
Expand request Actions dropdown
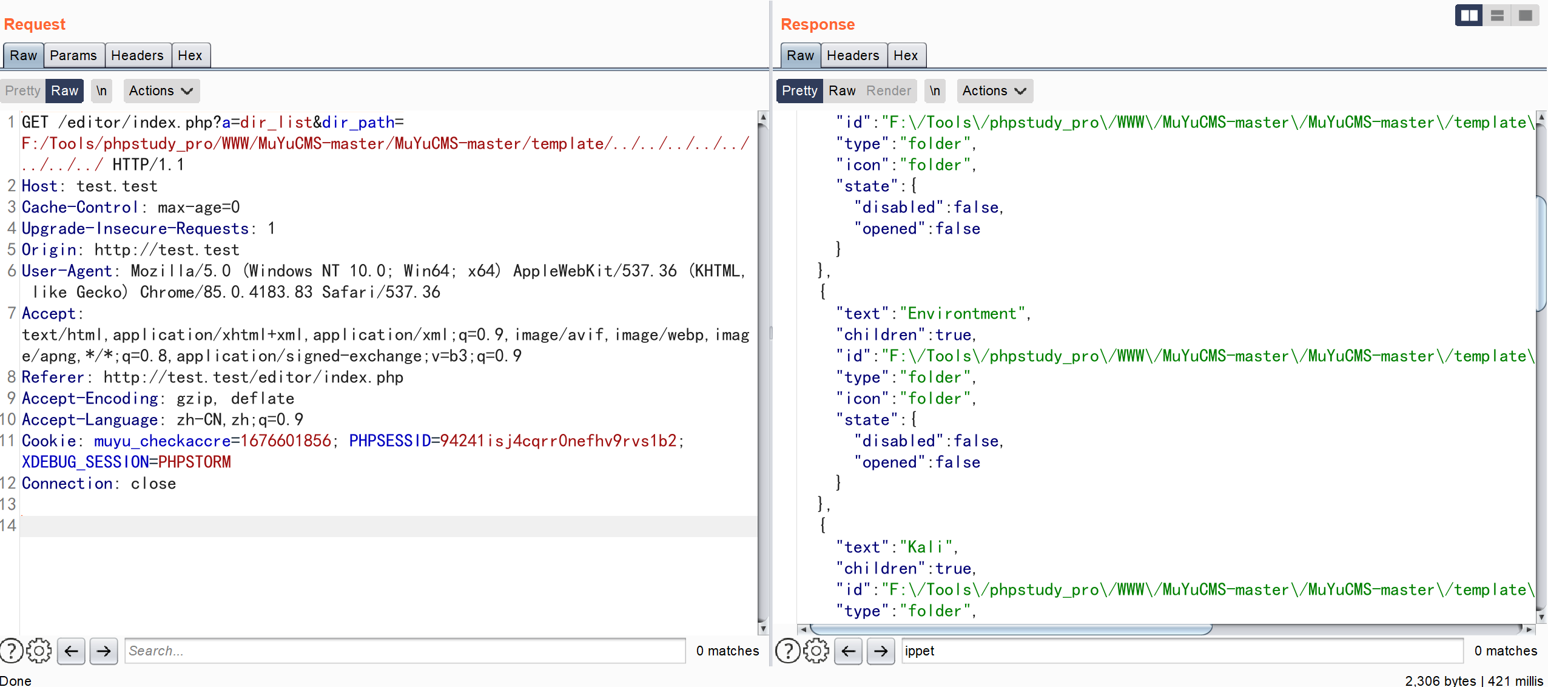point(161,90)
